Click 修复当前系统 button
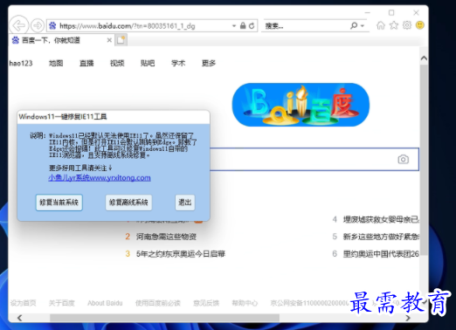 pos(59,203)
